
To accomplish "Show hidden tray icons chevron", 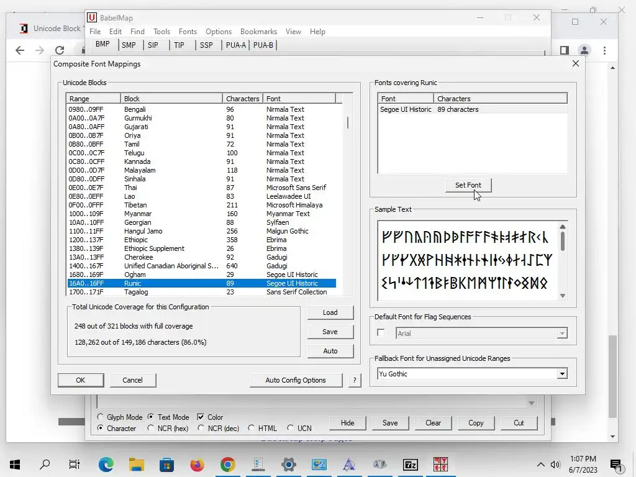I will [x=541, y=465].
